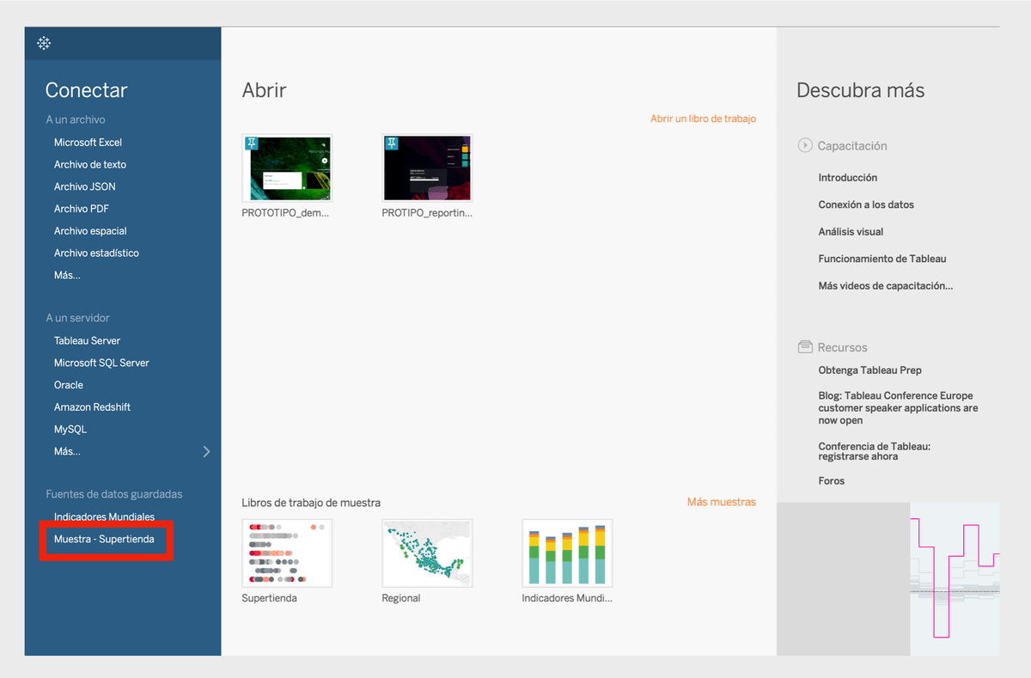Open Análisis visual training
The height and width of the screenshot is (678, 1031).
(x=851, y=232)
